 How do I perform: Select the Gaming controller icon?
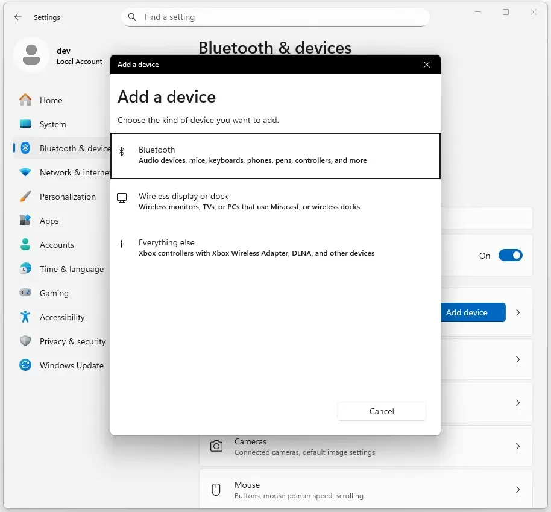[25, 293]
